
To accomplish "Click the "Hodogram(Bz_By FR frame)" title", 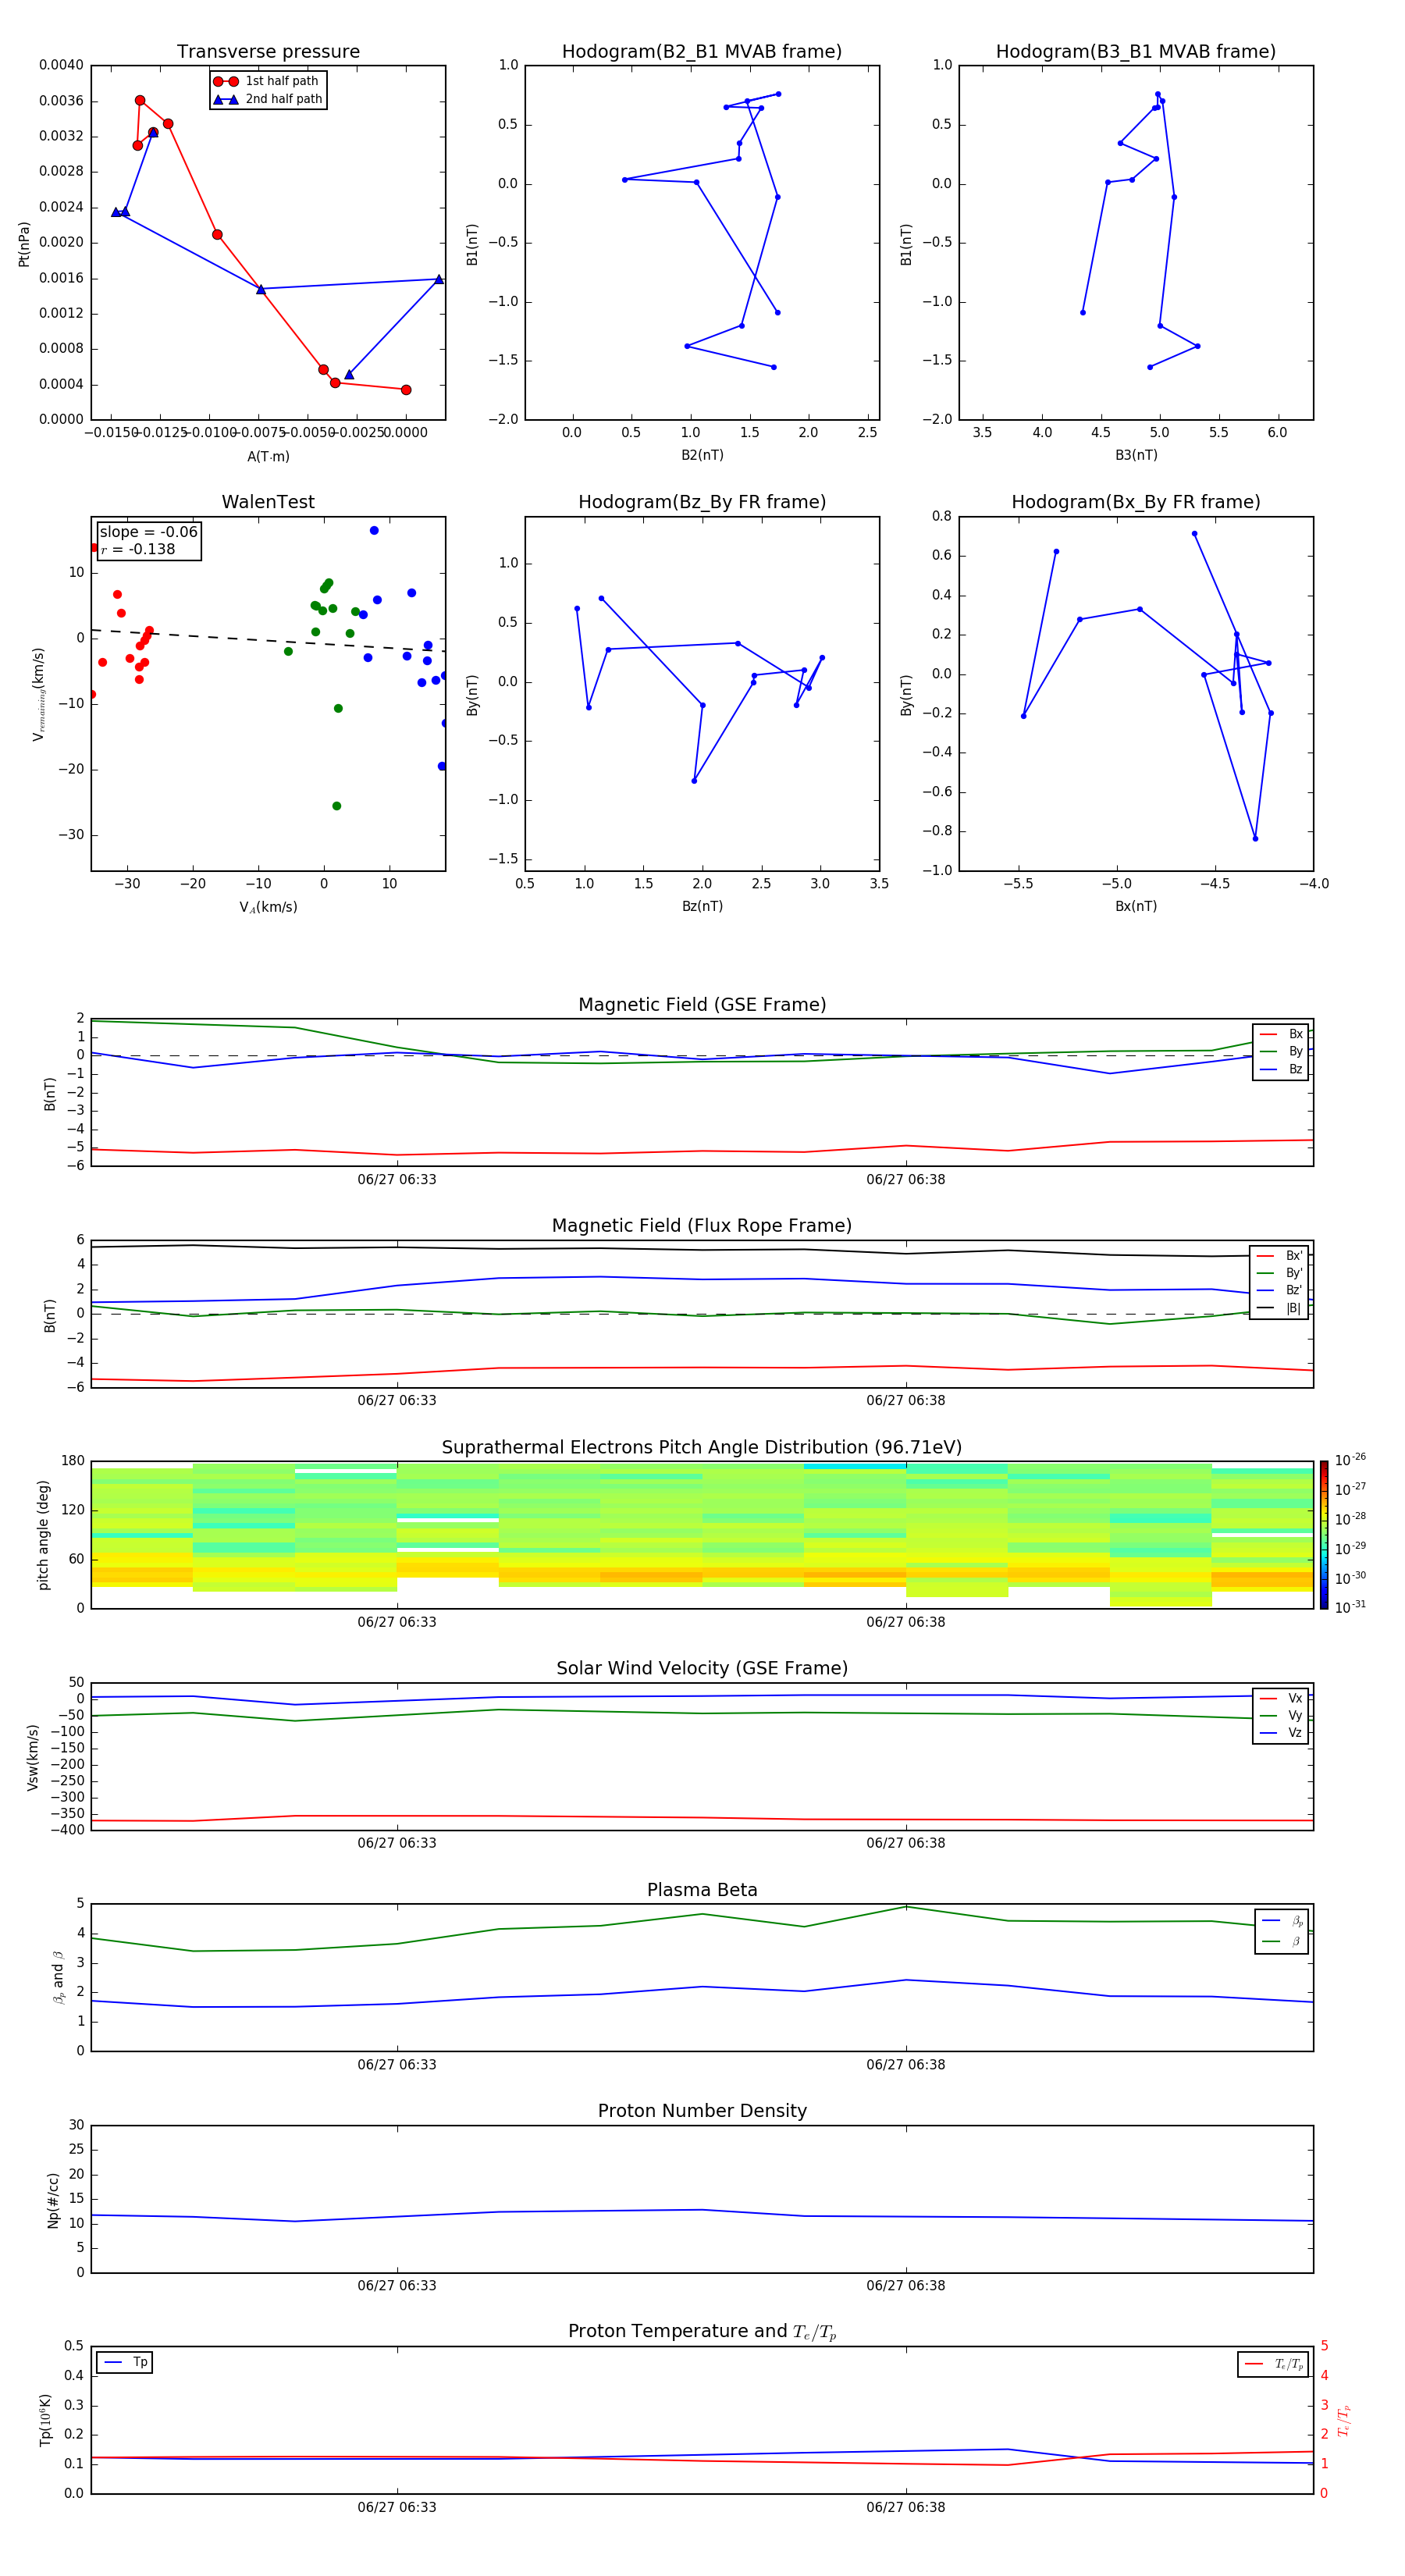I will tap(702, 502).
